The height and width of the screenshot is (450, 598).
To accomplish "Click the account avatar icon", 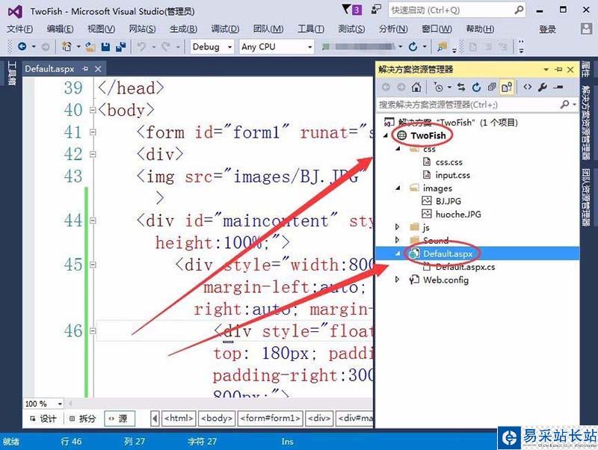I will (586, 28).
